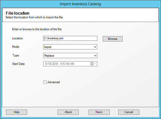The width and height of the screenshot is (161, 119).
Task: Proceed with the Next> button
Action: (x=99, y=112)
